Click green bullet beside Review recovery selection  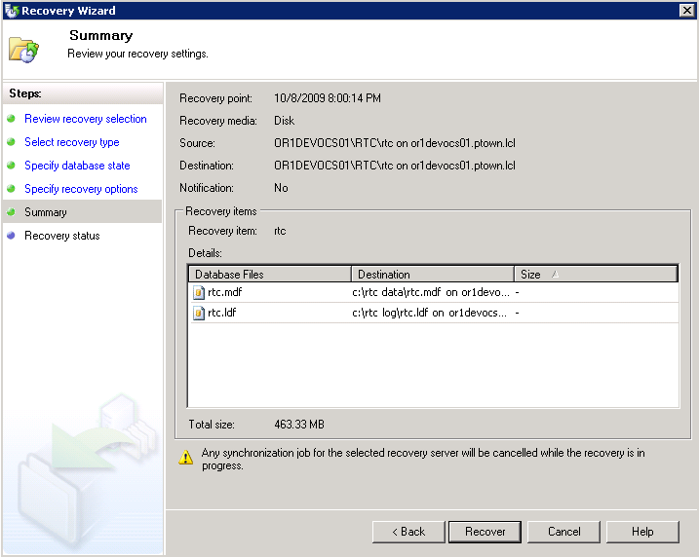click(x=11, y=119)
